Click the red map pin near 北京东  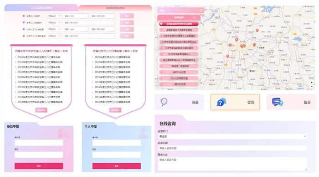254,45
